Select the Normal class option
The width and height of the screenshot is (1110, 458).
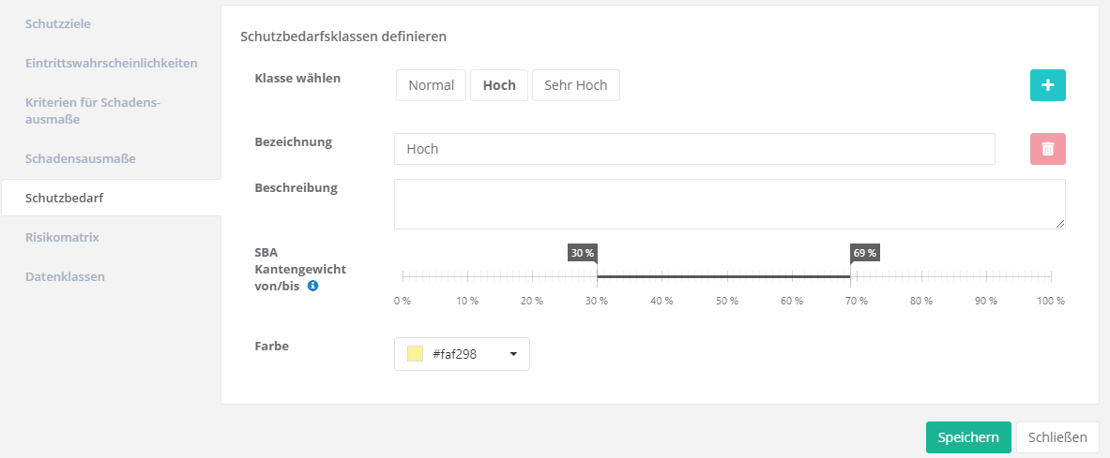pyautogui.click(x=431, y=85)
